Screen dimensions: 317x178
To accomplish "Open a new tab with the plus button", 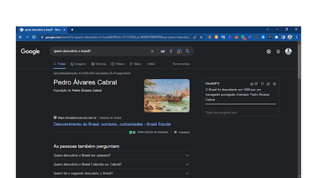I will (x=72, y=30).
